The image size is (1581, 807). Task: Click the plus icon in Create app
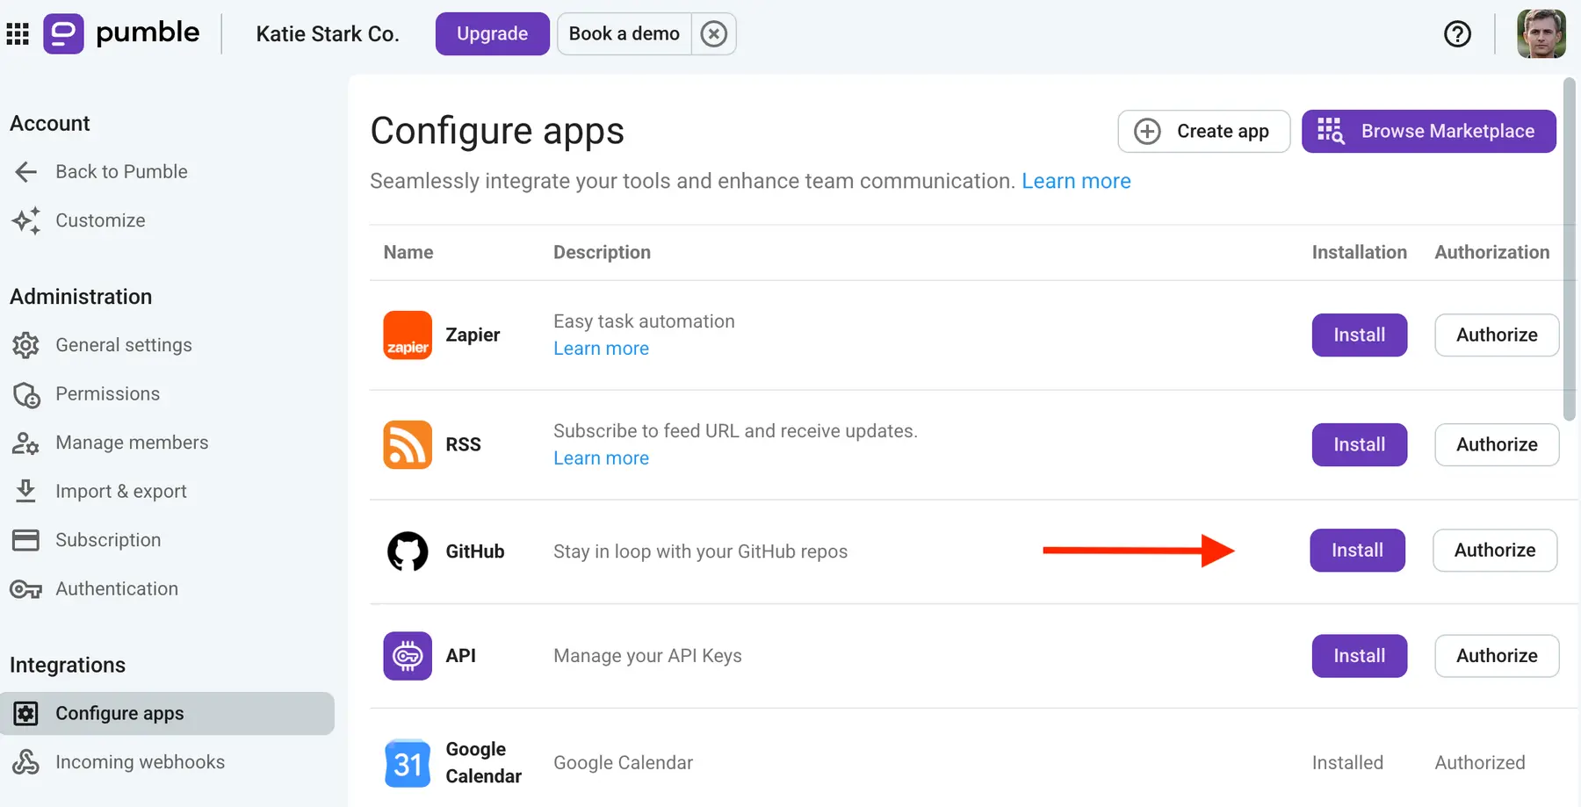click(1147, 132)
